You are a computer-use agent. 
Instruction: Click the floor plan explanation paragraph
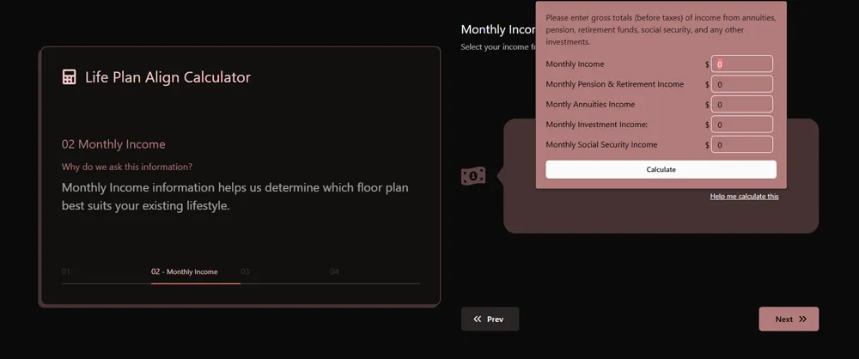235,198
